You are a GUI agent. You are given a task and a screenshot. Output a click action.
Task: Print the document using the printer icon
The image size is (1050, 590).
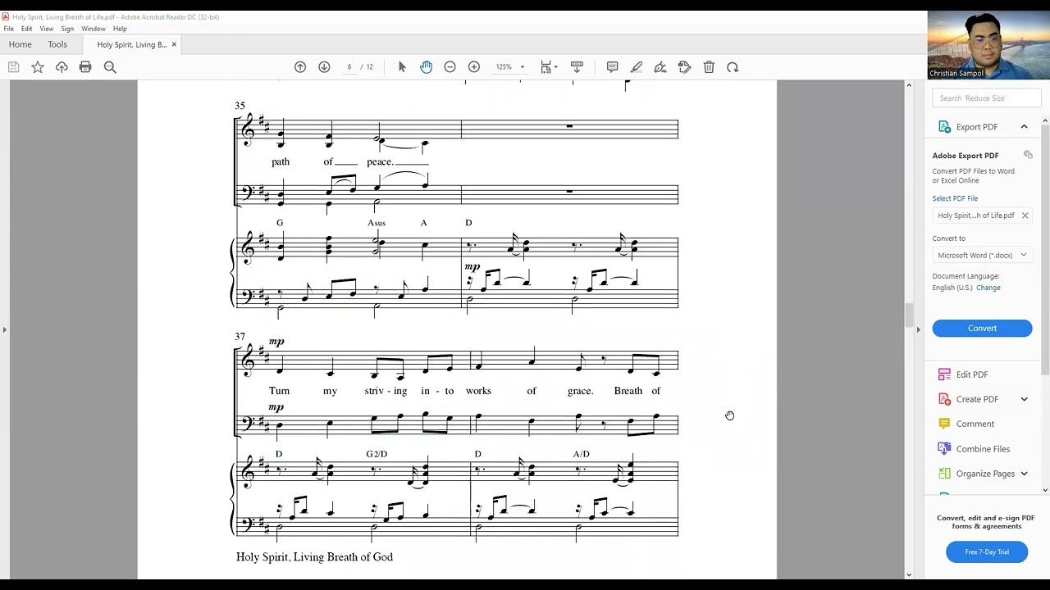tap(85, 67)
